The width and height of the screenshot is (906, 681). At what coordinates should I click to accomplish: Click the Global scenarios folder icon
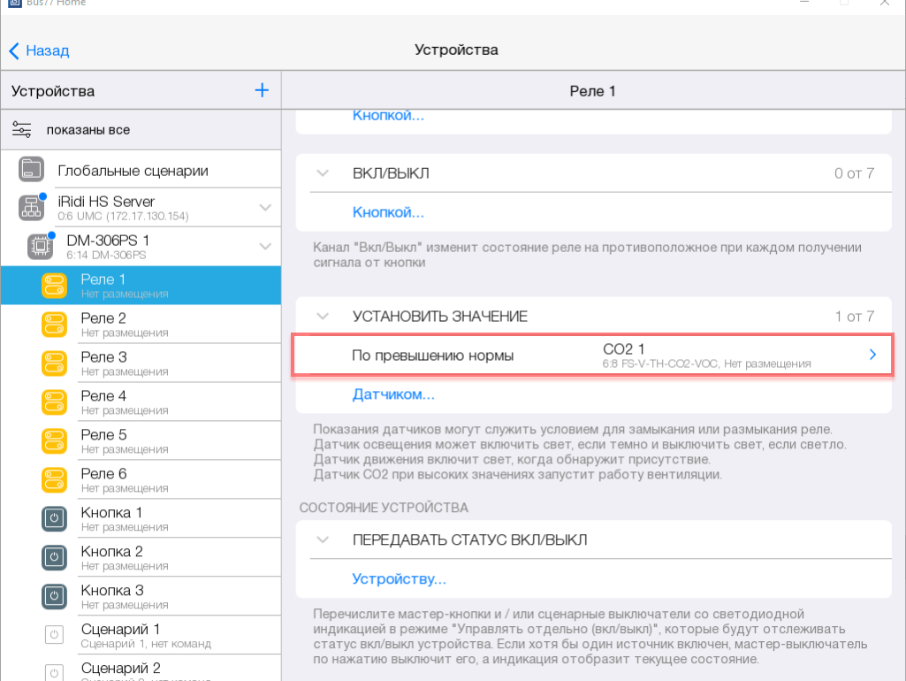point(31,170)
